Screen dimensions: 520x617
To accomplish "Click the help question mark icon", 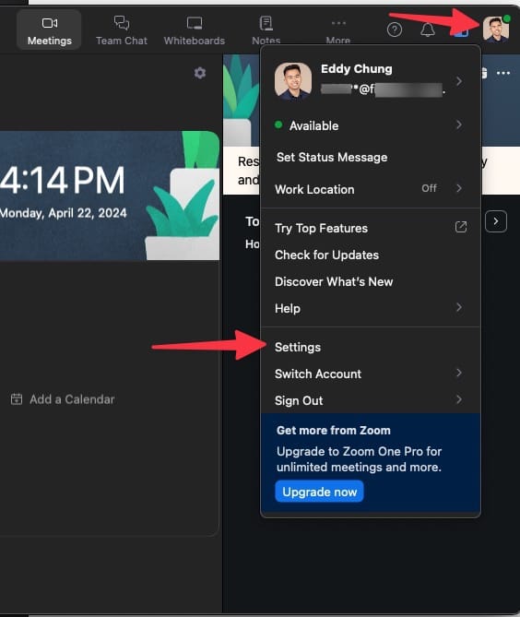I will (x=395, y=30).
